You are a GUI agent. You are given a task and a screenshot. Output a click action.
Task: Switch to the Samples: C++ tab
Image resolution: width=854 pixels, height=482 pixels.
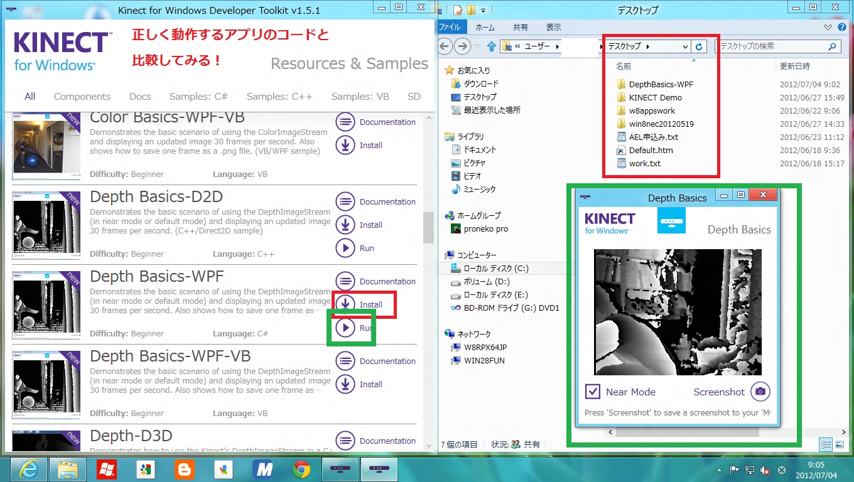[279, 96]
